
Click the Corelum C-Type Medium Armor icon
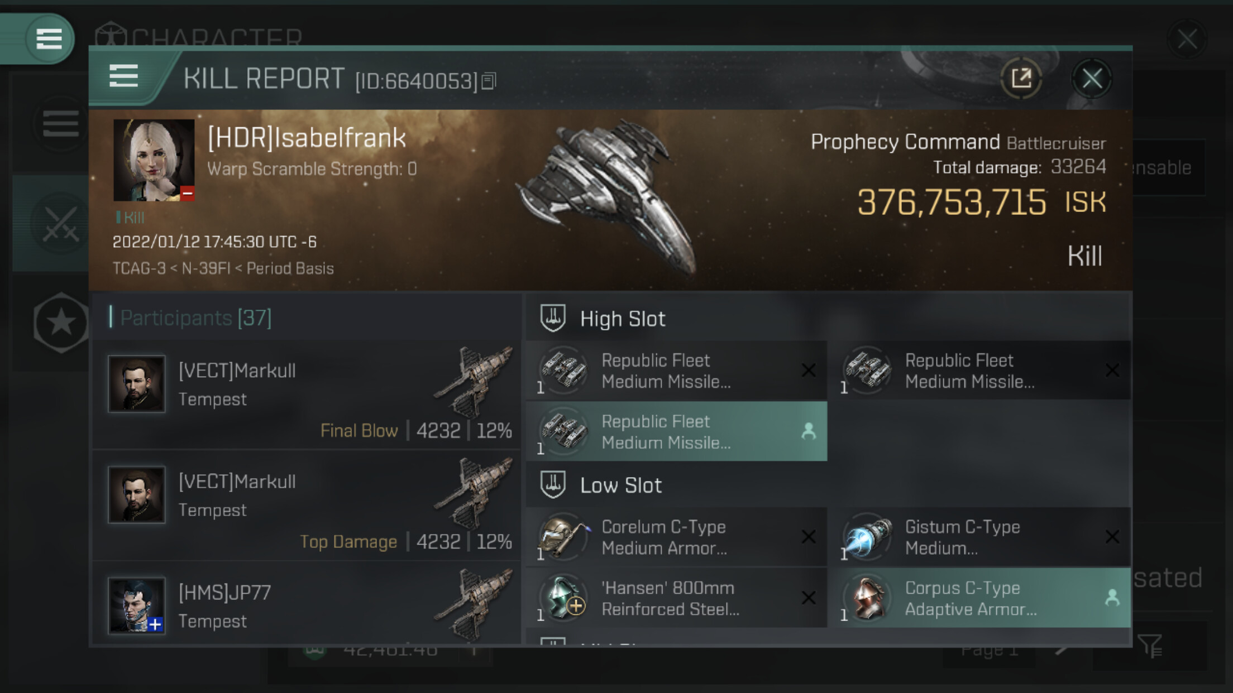coord(563,537)
